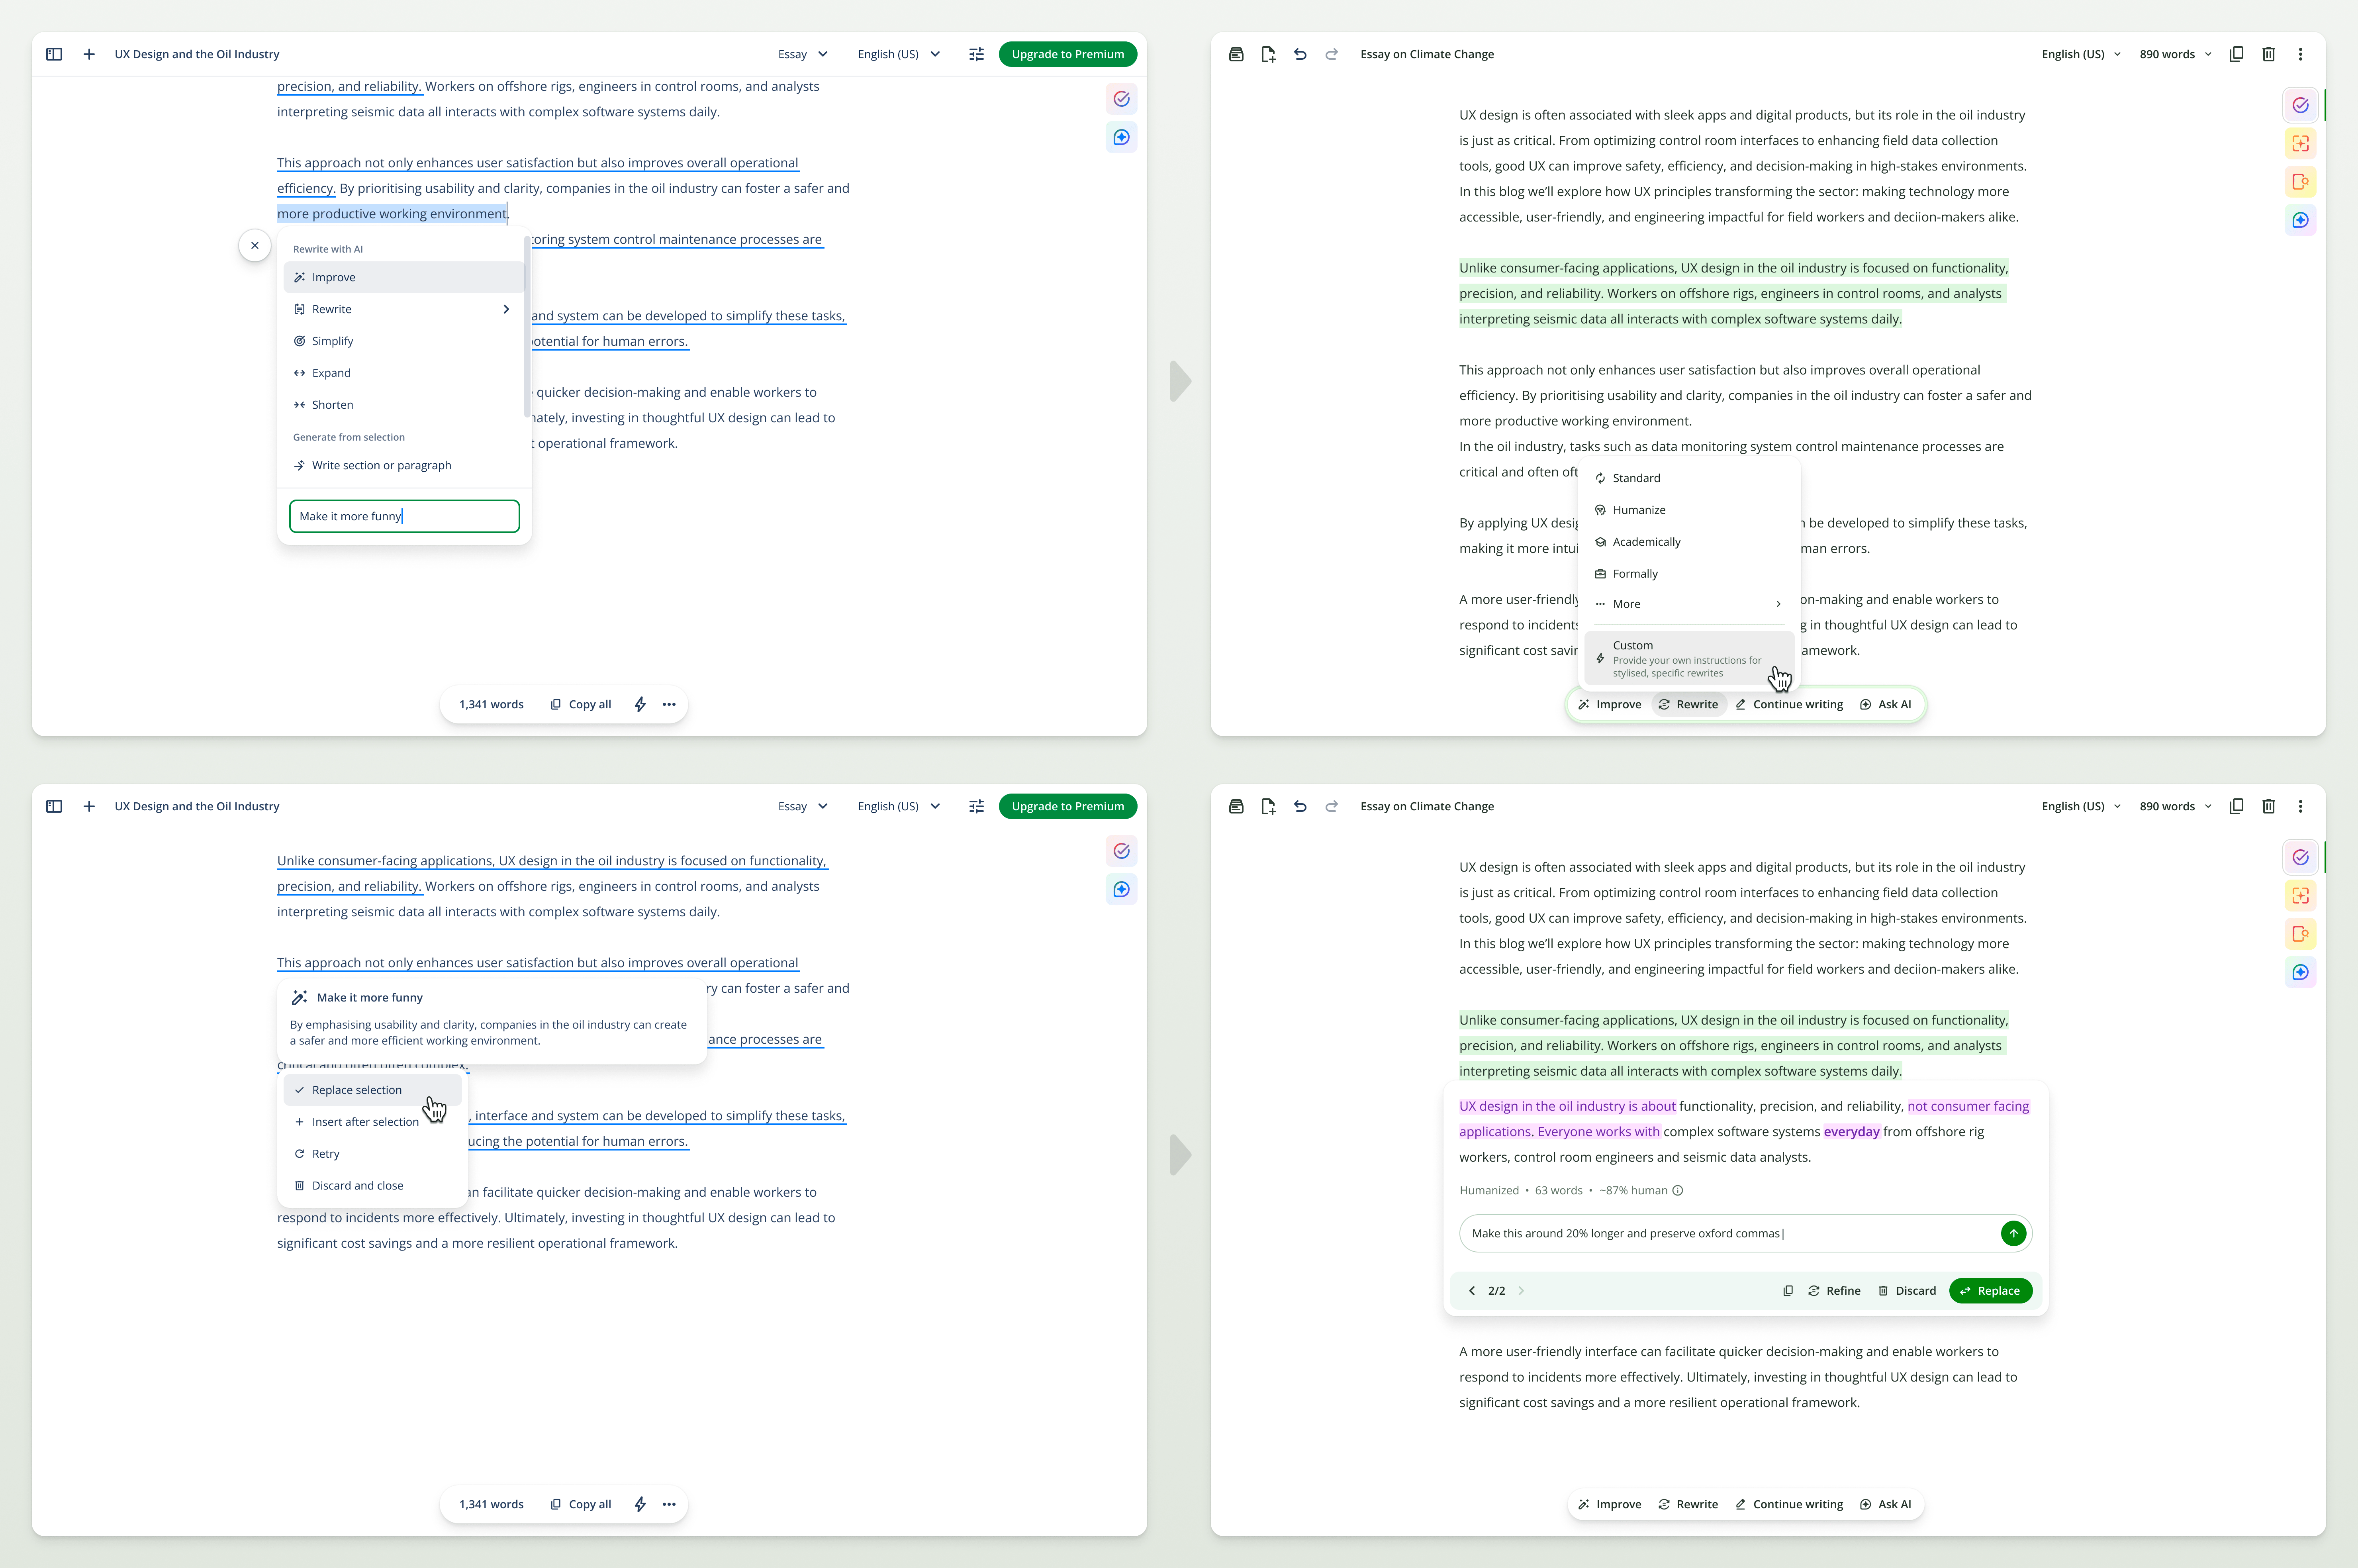Click the 'Make it more funny' prompt field
This screenshot has width=2358, height=1568.
[404, 516]
